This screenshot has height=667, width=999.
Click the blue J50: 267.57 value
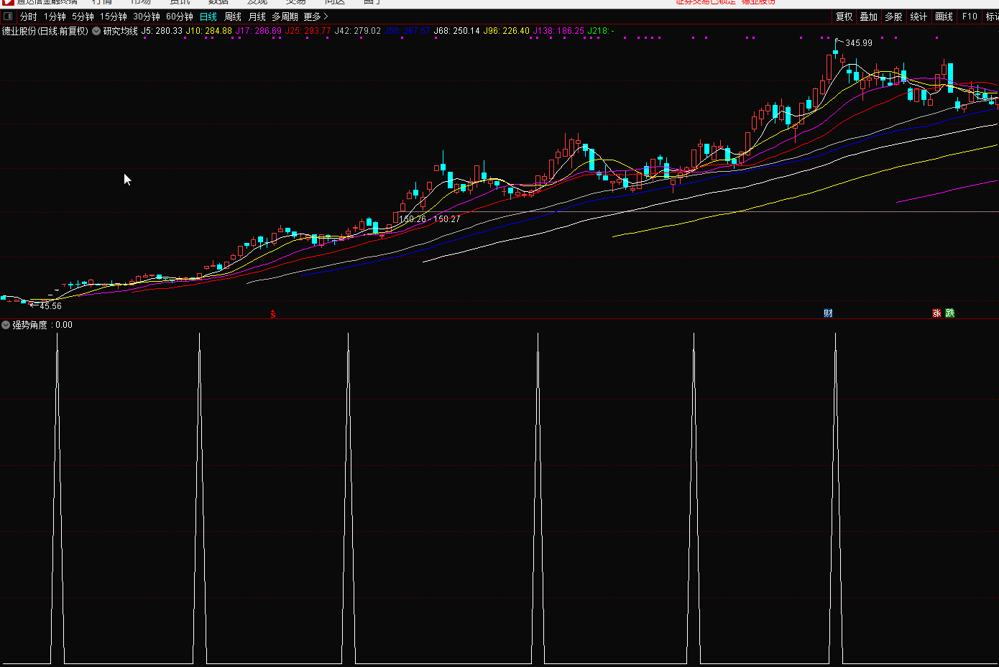click(408, 31)
